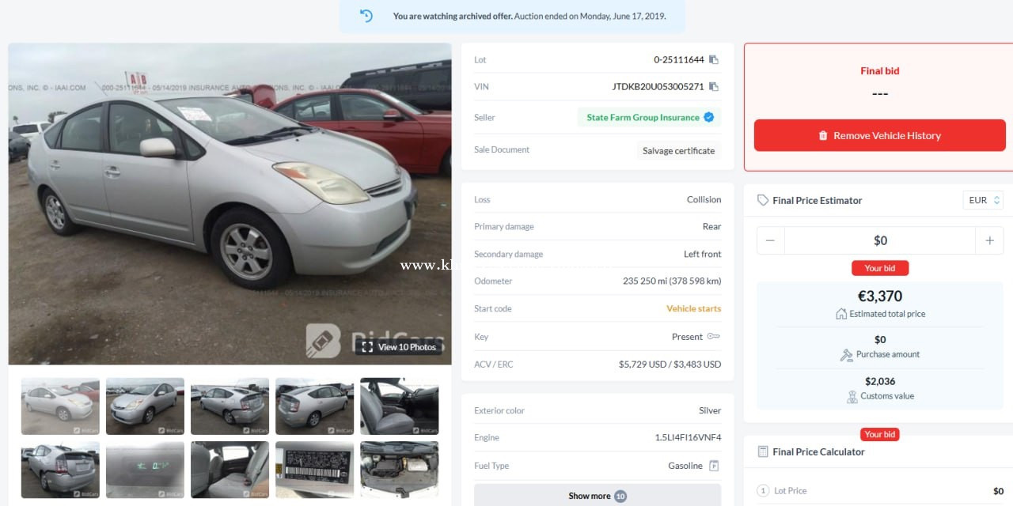Decrease the bid with the minus button
The image size is (1013, 506).
pos(771,240)
